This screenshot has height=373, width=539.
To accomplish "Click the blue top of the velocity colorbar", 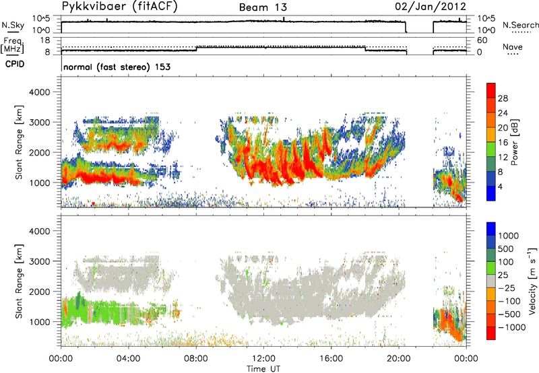I will 491,229.
